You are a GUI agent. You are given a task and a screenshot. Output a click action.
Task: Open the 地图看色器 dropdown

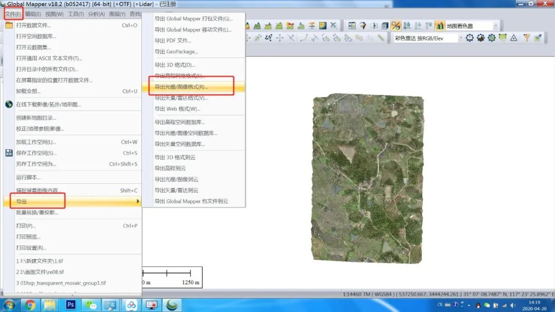pyautogui.click(x=495, y=25)
